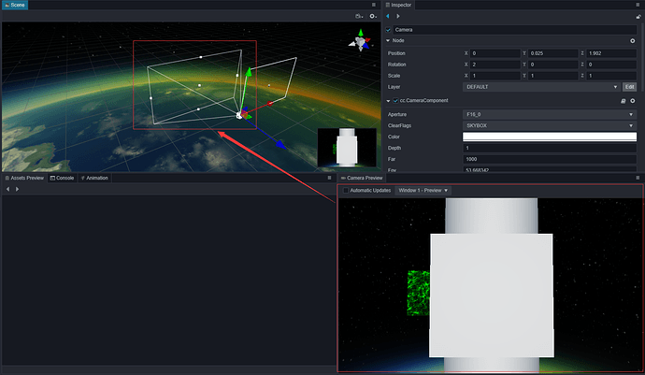
Task: Click the Depth input field
Action: click(x=550, y=148)
